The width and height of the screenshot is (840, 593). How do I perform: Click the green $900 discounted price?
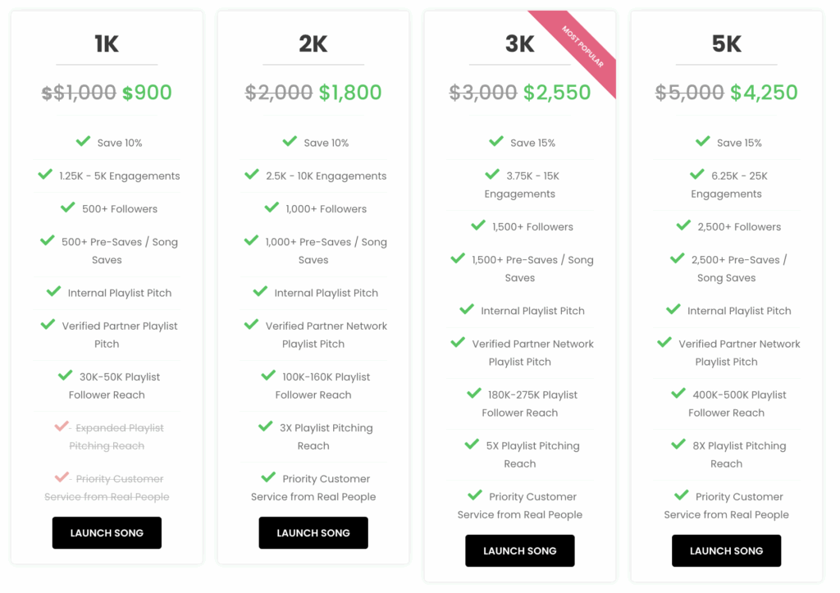coord(148,93)
